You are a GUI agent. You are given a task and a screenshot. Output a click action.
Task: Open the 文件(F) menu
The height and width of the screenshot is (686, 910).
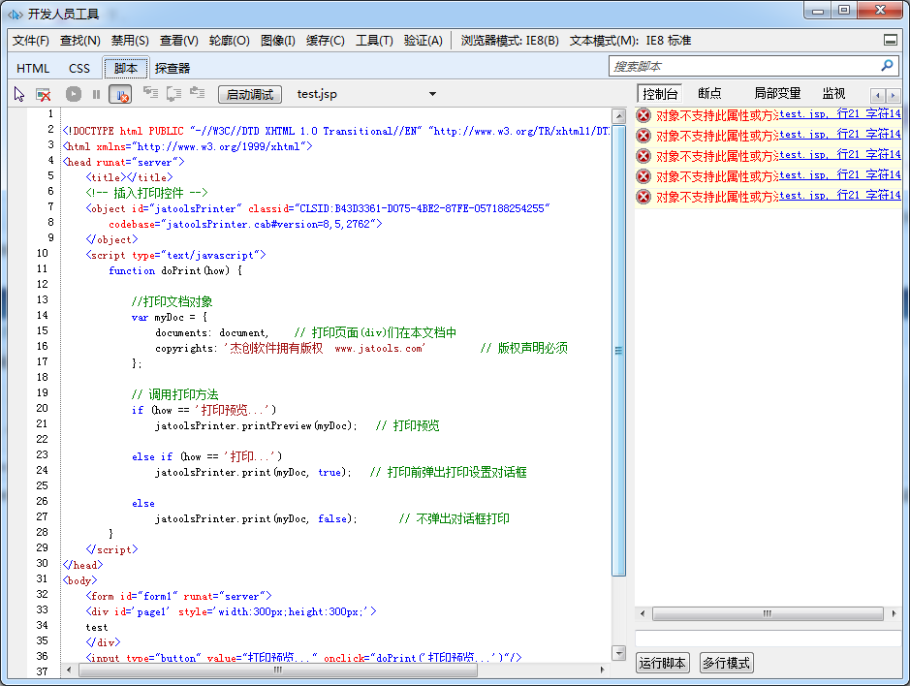[x=31, y=41]
